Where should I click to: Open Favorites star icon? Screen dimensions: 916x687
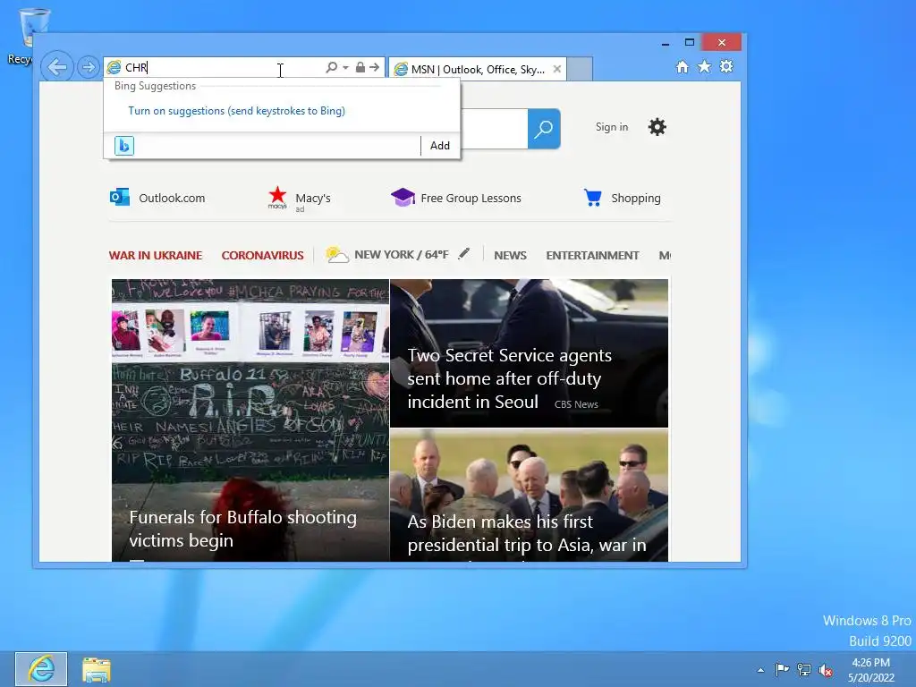pyautogui.click(x=705, y=66)
